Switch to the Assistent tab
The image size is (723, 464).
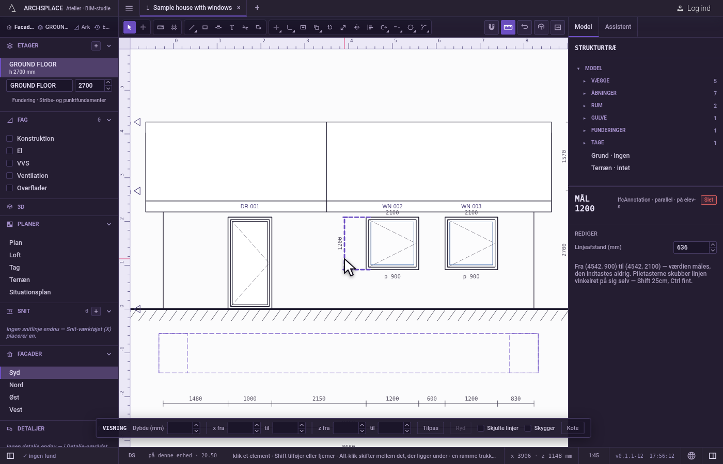point(618,27)
